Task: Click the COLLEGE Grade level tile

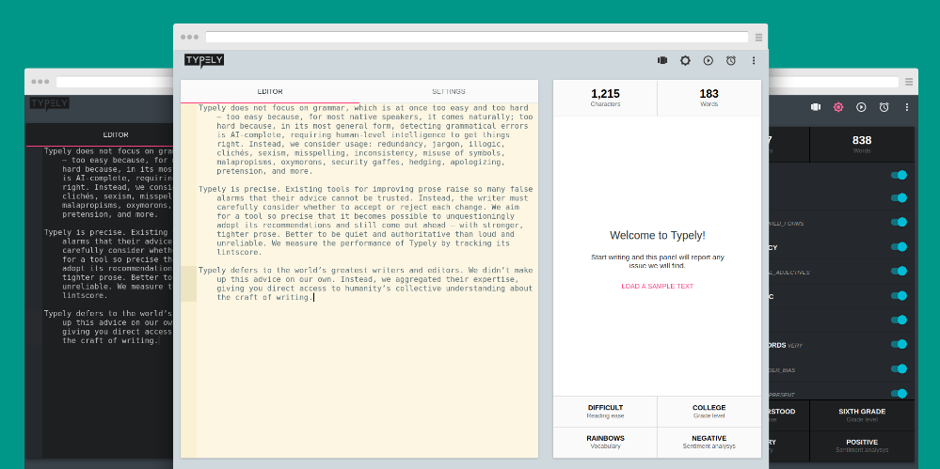Action: coord(709,411)
